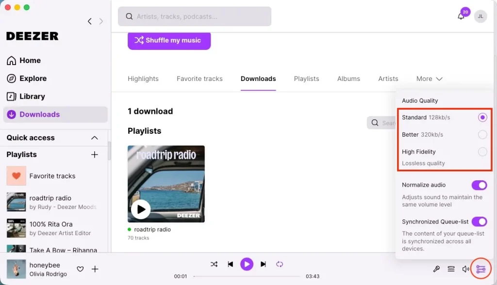497x285 pixels.
Task: Add a new playlist with plus icon
Action: 95,155
